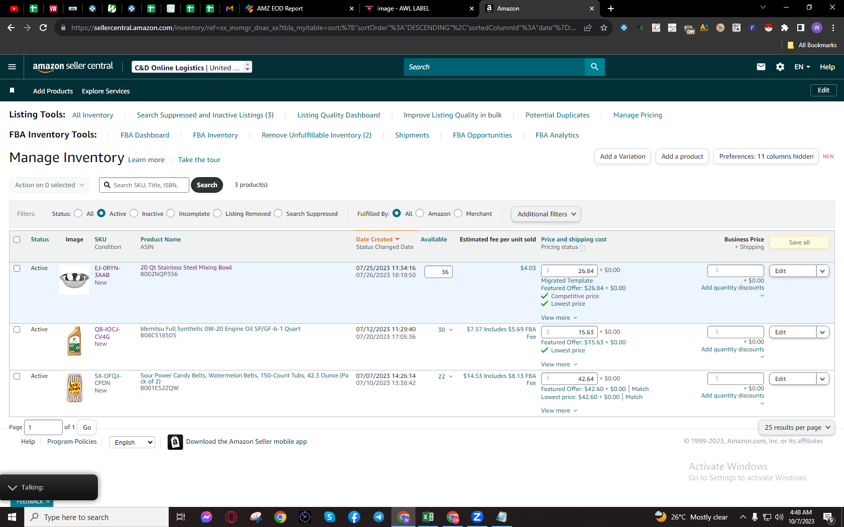Screen dimensions: 844x527
Task: Open the Edit arrow dropdown for the Mixing Bowl row
Action: pos(823,271)
